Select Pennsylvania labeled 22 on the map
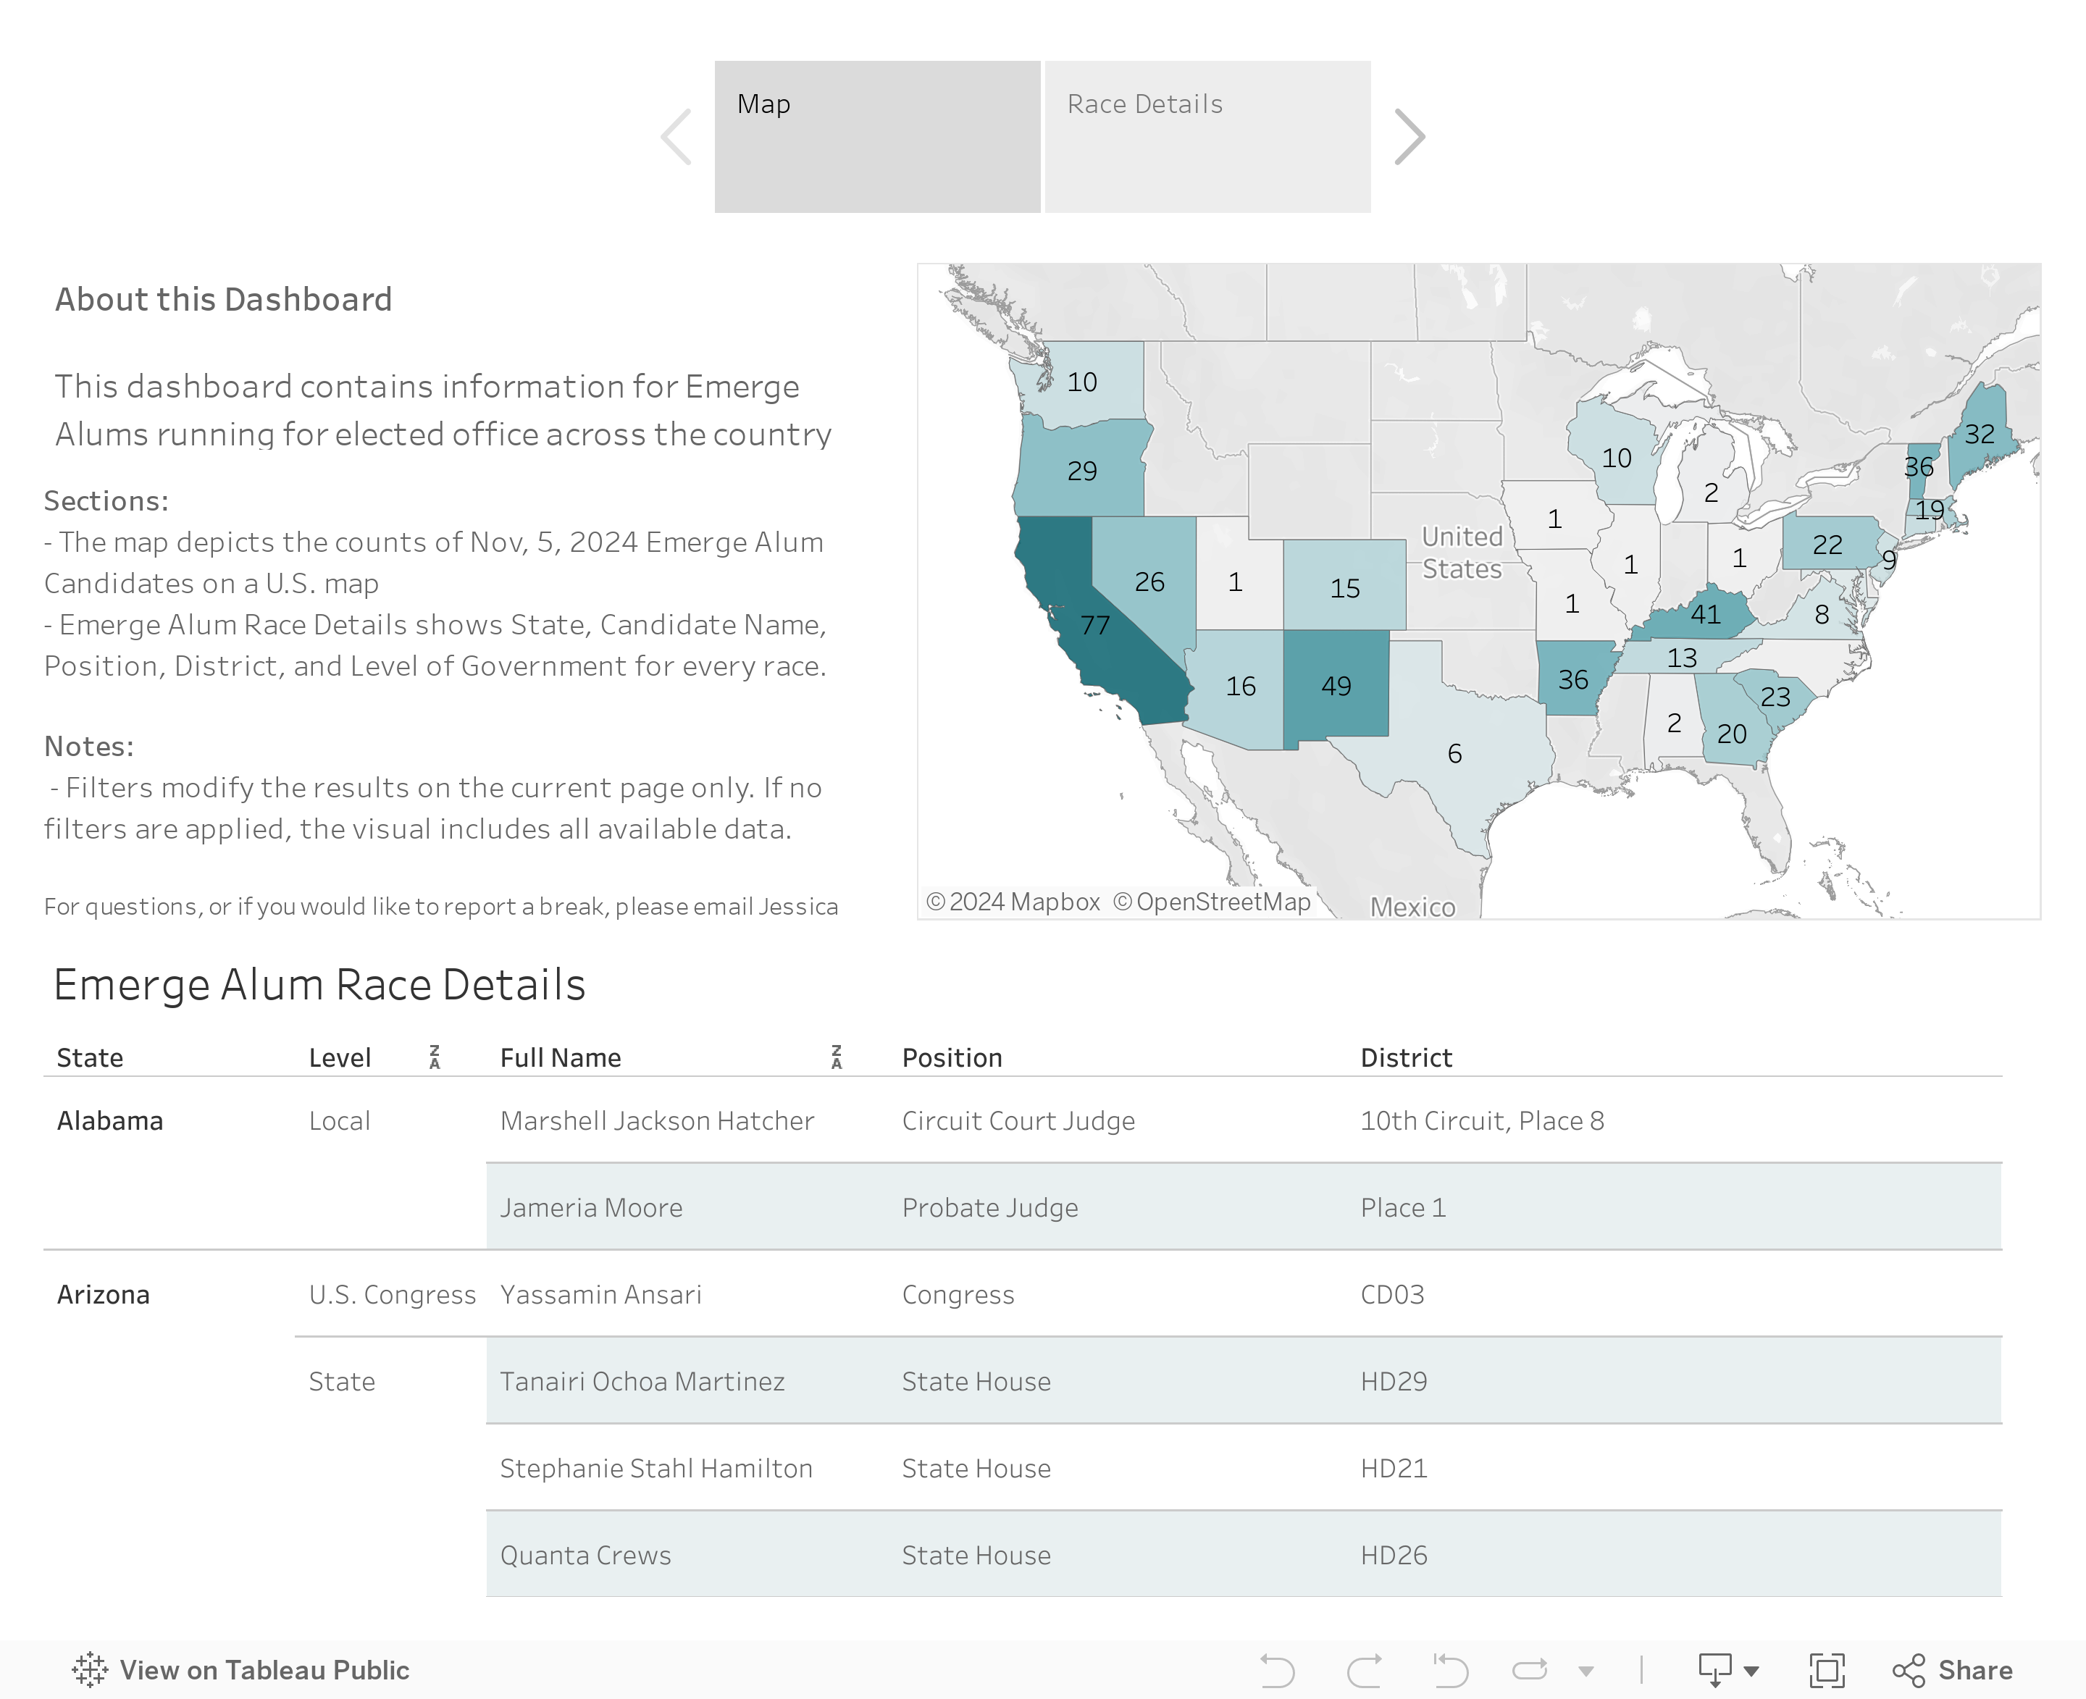Viewport: 2086px width, 1699px height. point(1827,544)
